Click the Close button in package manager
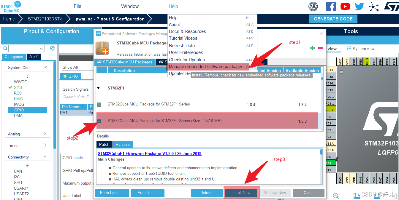This screenshot has height=200, width=399. (x=308, y=193)
